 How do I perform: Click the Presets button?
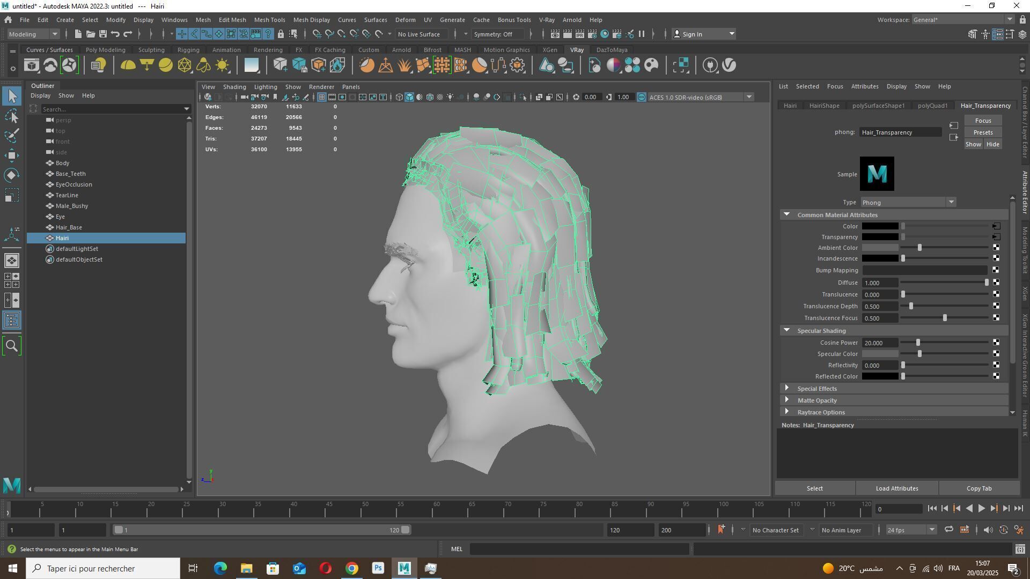983,132
